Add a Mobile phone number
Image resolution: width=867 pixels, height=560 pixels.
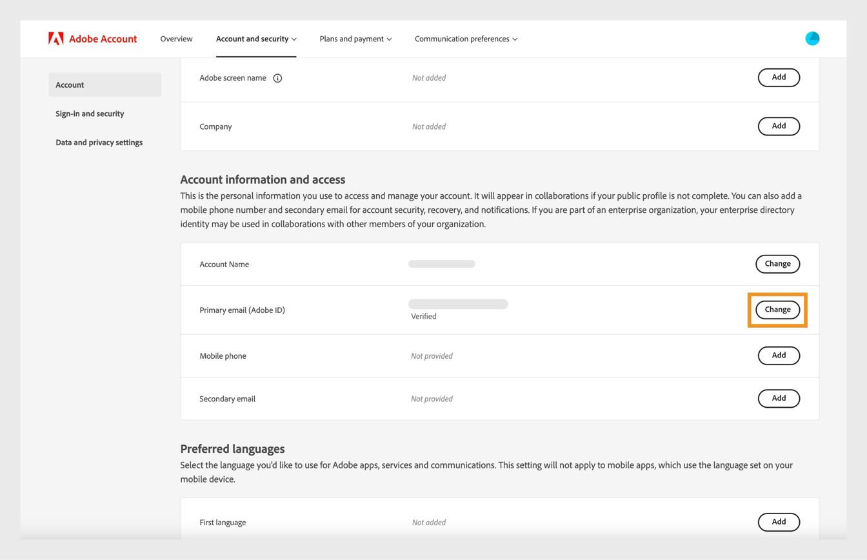779,355
